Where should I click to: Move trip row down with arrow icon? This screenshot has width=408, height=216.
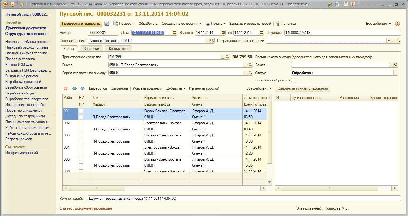pyautogui.click(x=82, y=88)
